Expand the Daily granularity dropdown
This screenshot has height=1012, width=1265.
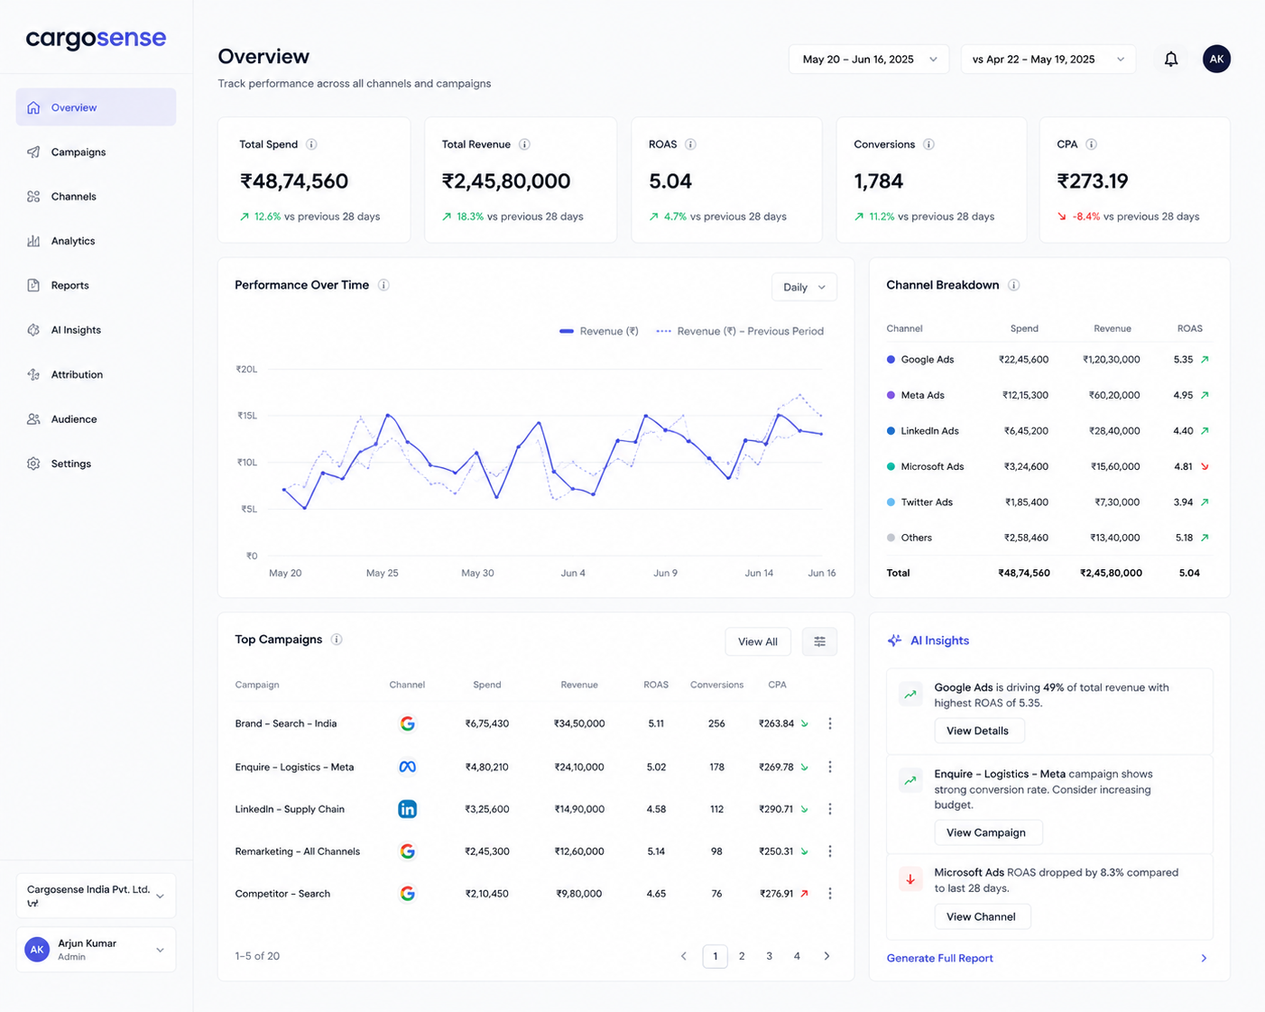click(804, 287)
